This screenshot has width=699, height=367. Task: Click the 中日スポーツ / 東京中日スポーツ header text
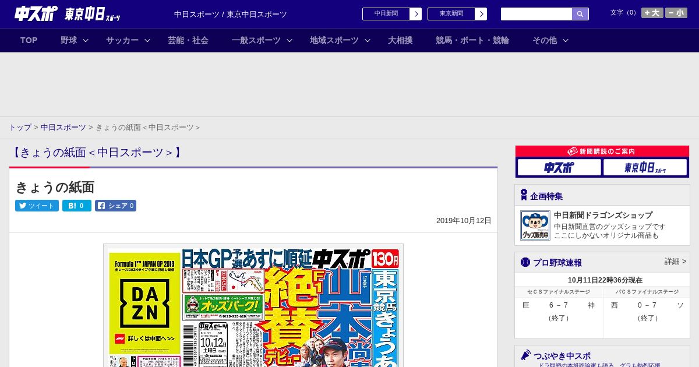(x=230, y=15)
